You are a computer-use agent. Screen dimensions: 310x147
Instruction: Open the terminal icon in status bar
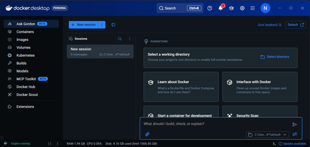coord(274,144)
